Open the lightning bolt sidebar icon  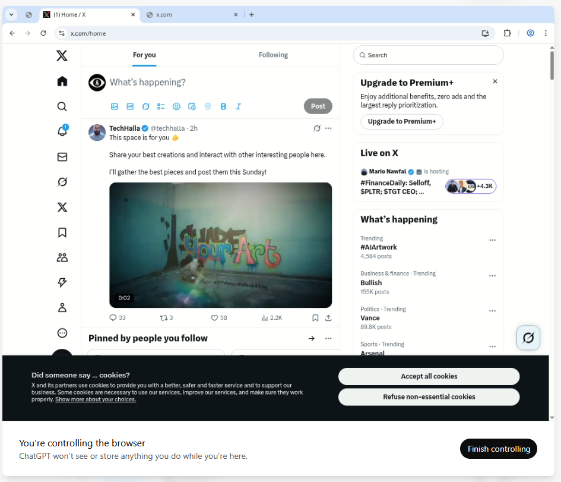pyautogui.click(x=62, y=282)
